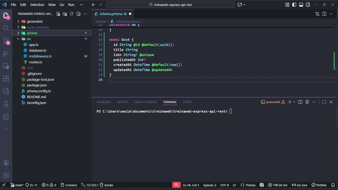Screen dimensions: 338x190
Task: Open routes.ts in the file explorer
Action: click(x=35, y=62)
